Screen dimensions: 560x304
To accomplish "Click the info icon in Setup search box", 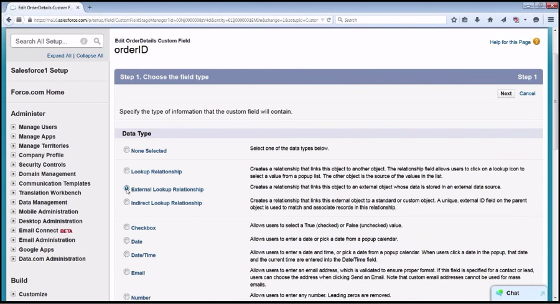I will coord(84,42).
